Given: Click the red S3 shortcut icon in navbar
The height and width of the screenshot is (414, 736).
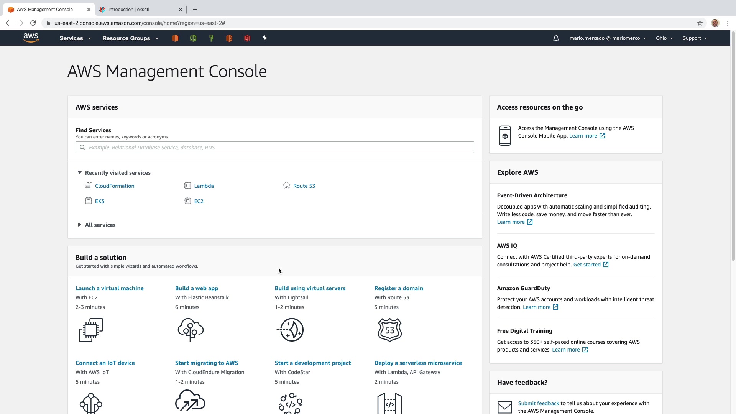Looking at the screenshot, I should point(247,38).
